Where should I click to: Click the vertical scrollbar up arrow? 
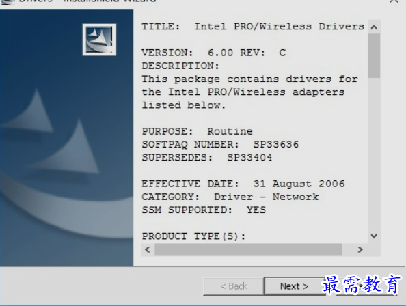(374, 27)
